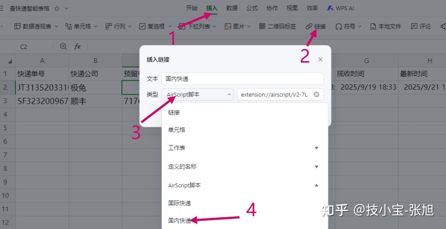The image size is (446, 229).
Task: Click the zoom magnifier icon in formula bar
Action: click(x=63, y=46)
